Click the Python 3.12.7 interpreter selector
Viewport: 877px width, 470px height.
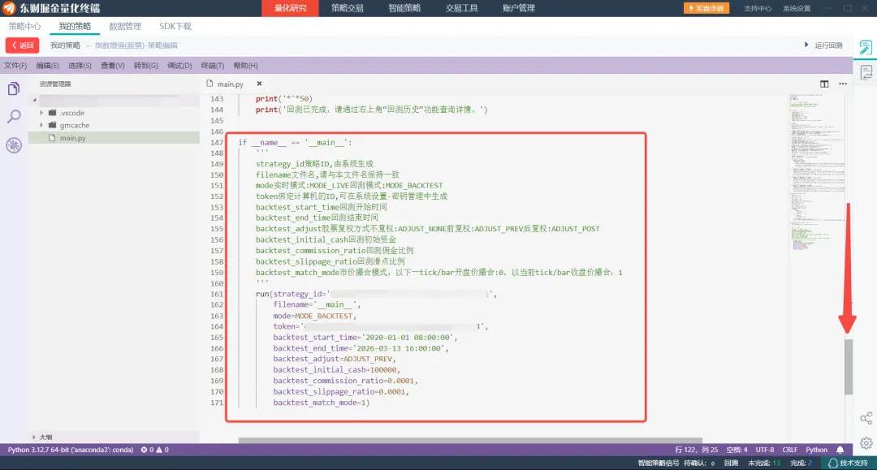pyautogui.click(x=71, y=450)
